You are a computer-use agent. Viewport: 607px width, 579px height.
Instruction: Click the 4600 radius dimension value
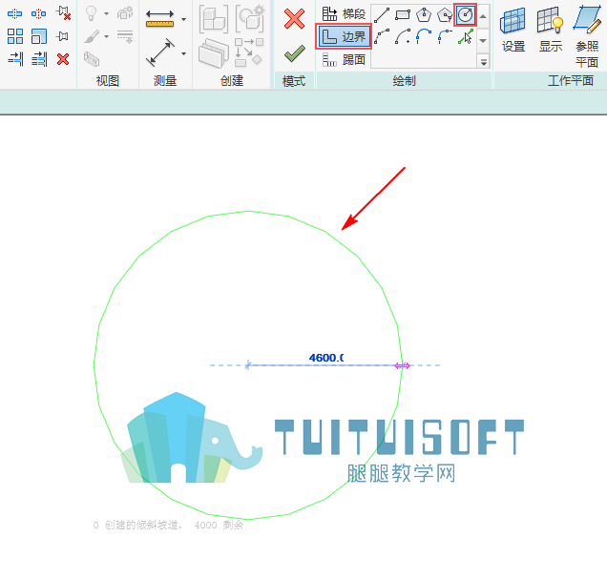326,358
